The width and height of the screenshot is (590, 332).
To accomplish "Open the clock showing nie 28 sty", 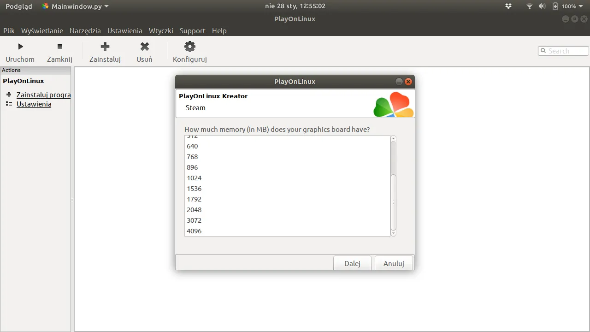I will (295, 6).
